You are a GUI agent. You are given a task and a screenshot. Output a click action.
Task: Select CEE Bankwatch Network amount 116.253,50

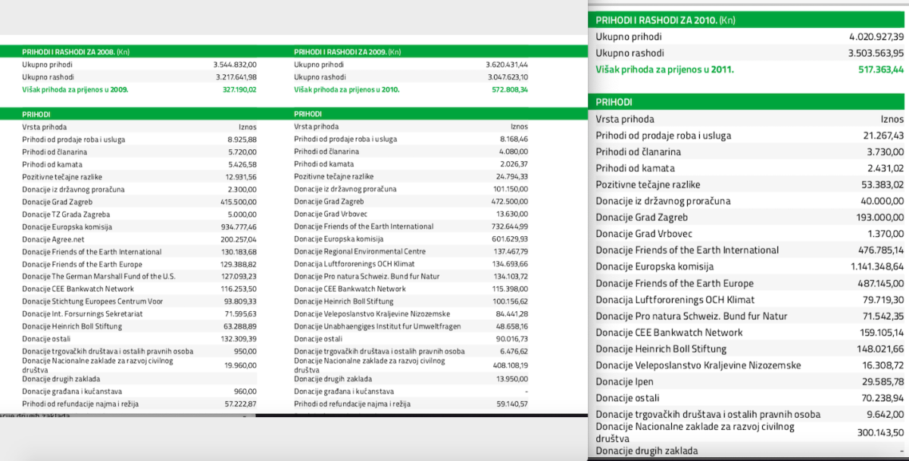240,289
